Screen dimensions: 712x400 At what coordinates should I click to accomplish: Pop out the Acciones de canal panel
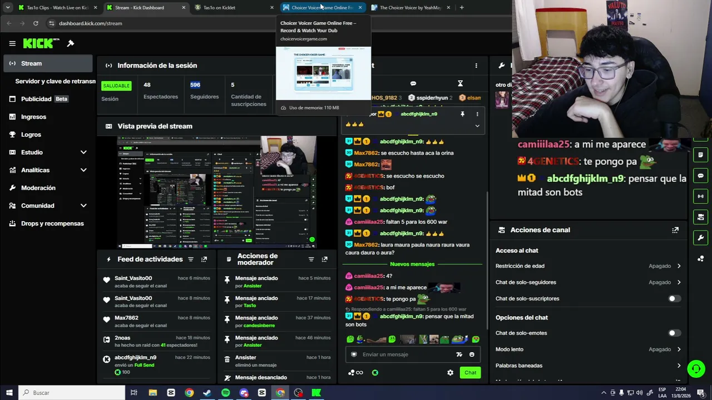tap(675, 230)
